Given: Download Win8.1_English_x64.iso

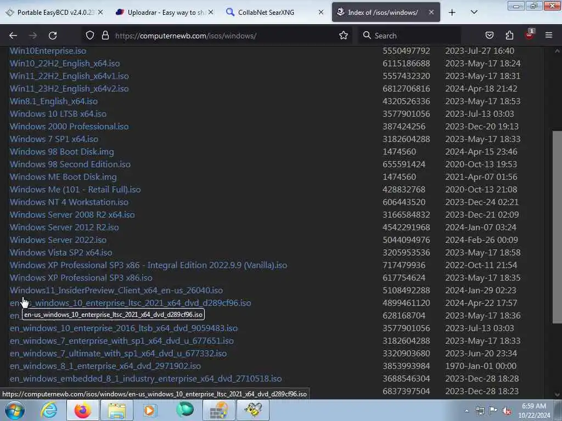Looking at the screenshot, I should (x=54, y=101).
